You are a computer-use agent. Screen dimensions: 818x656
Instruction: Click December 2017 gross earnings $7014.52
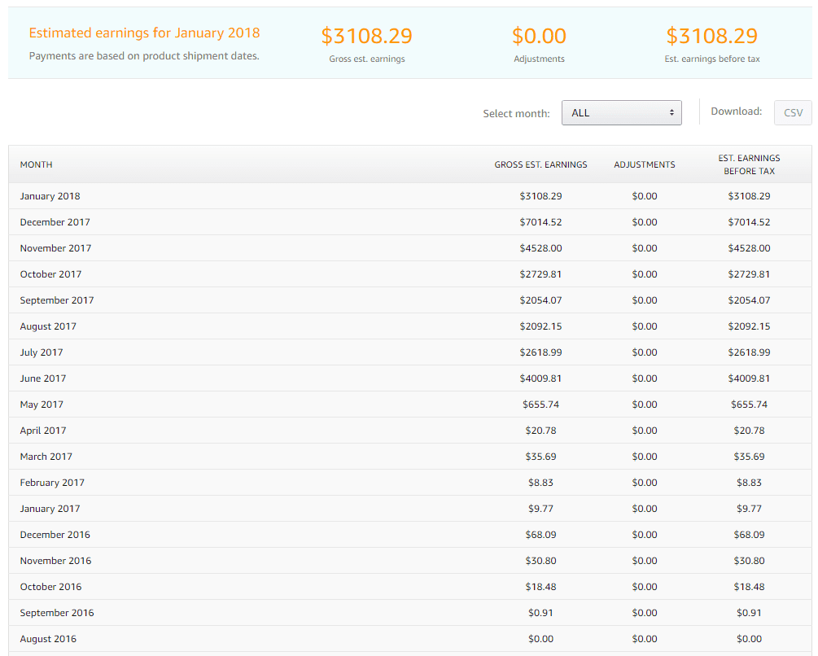point(540,222)
